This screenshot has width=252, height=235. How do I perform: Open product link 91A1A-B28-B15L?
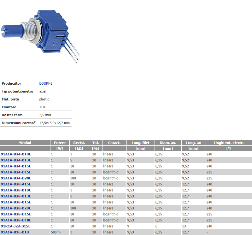pyautogui.click(x=16, y=202)
